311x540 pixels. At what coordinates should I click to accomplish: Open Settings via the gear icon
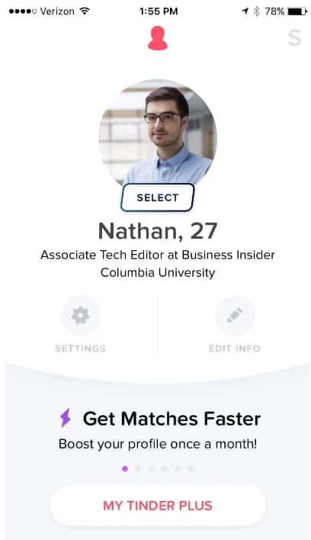pos(81,315)
